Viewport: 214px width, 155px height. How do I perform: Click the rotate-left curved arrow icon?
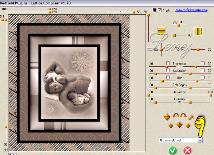point(176,116)
